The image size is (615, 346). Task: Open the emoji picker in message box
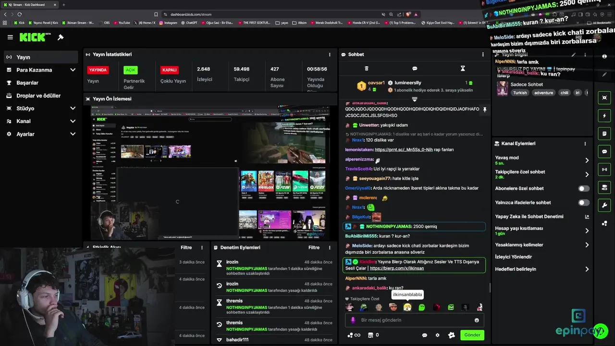(x=477, y=320)
